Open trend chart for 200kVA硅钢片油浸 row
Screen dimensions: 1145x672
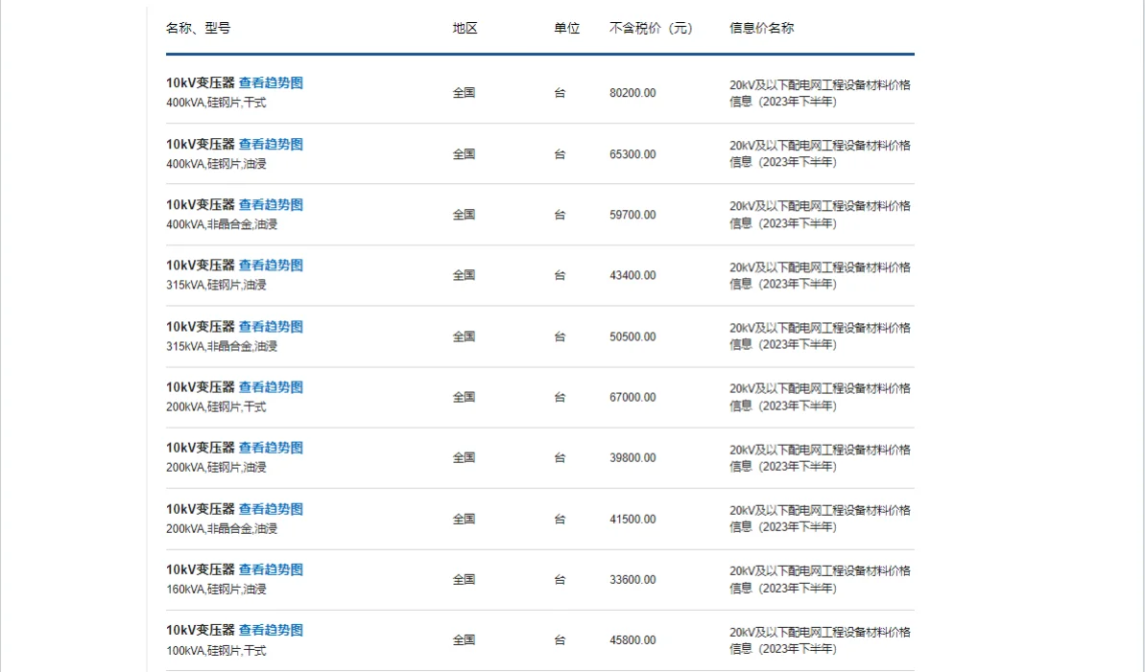coord(273,447)
